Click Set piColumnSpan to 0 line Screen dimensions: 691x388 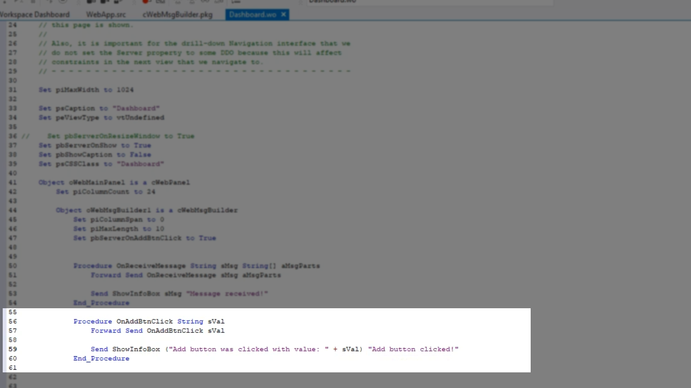[x=119, y=219]
